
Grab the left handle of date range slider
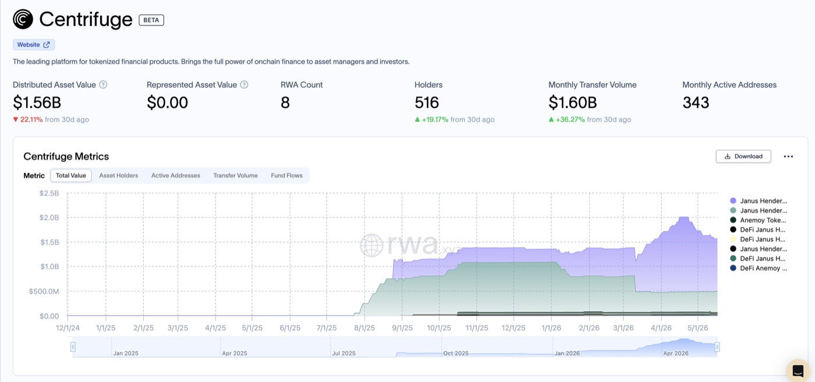[73, 347]
